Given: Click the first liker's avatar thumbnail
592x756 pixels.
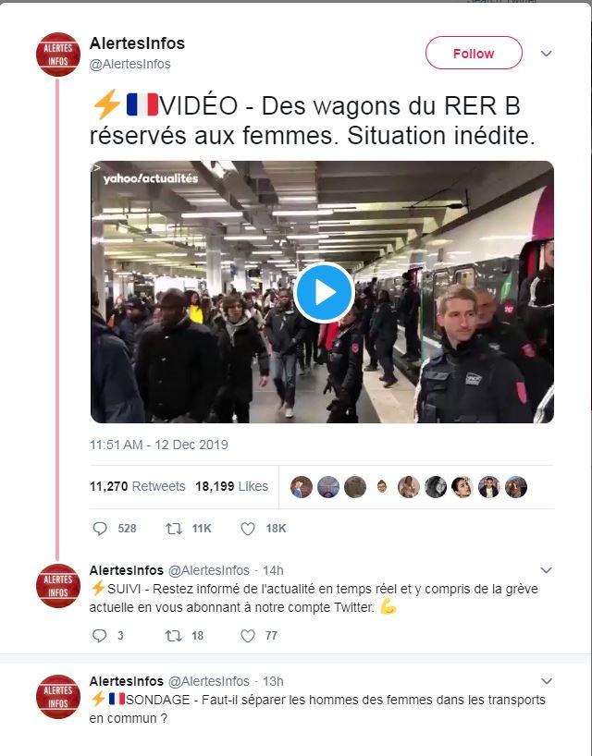Looking at the screenshot, I should [302, 487].
